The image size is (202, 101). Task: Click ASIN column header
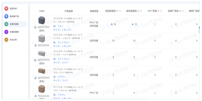pyautogui.click(x=42, y=11)
